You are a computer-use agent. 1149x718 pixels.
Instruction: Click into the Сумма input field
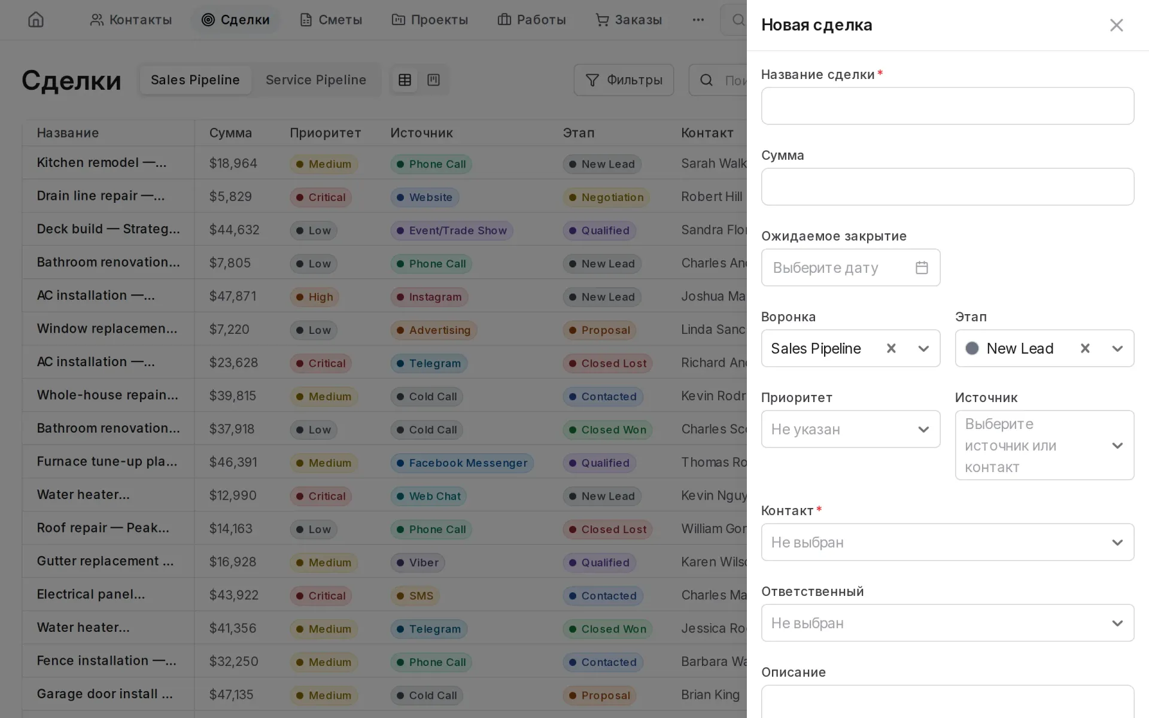[x=947, y=187]
